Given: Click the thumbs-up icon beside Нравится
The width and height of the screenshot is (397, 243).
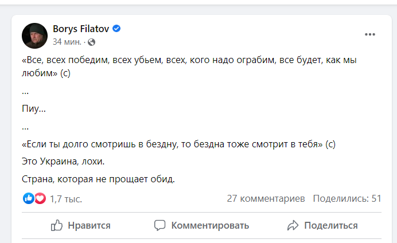Looking at the screenshot, I should 57,225.
